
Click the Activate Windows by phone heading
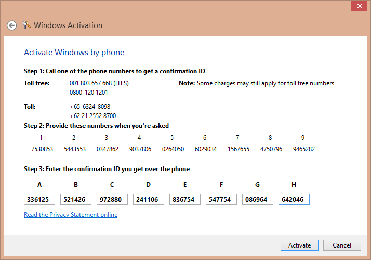pos(74,53)
